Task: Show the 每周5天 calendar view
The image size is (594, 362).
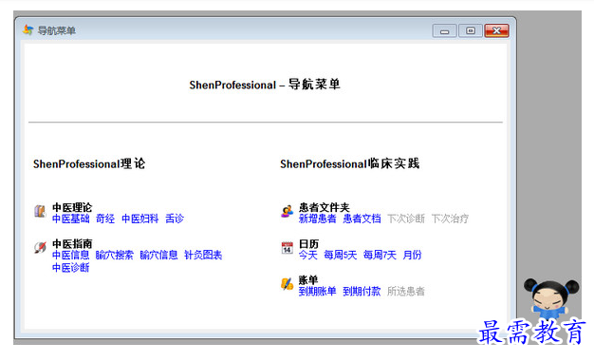Action: pos(341,255)
